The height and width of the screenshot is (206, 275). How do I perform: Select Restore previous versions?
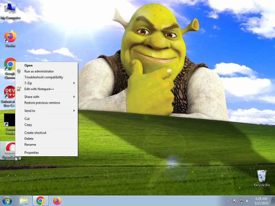[46, 103]
